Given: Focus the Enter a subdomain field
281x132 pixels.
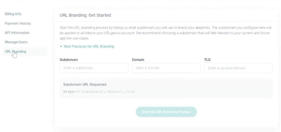Looking at the screenshot, I should point(94,68).
